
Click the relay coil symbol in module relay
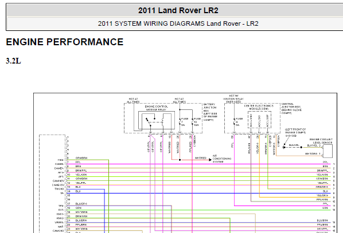[x=162, y=123]
